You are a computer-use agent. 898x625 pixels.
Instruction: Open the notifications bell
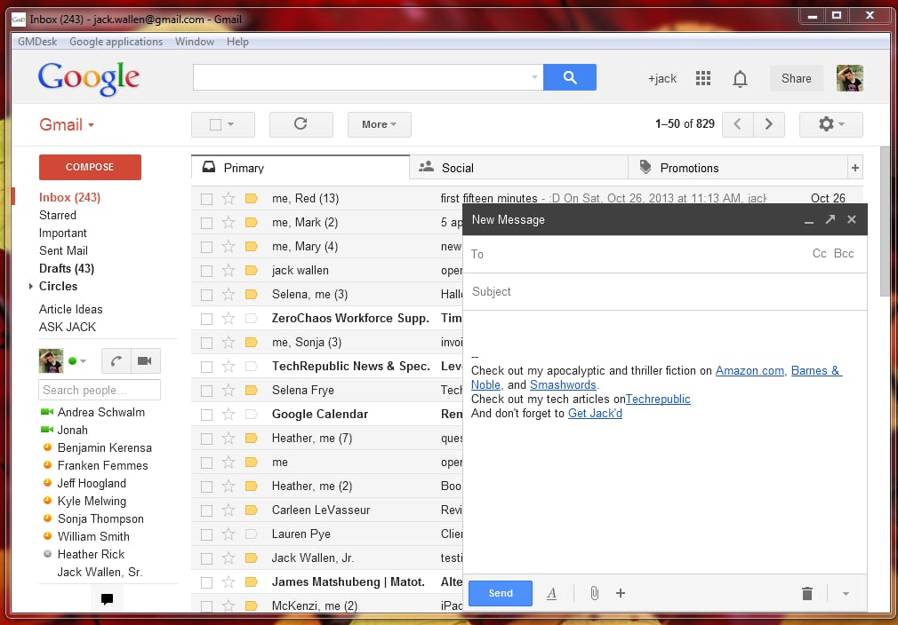point(740,78)
